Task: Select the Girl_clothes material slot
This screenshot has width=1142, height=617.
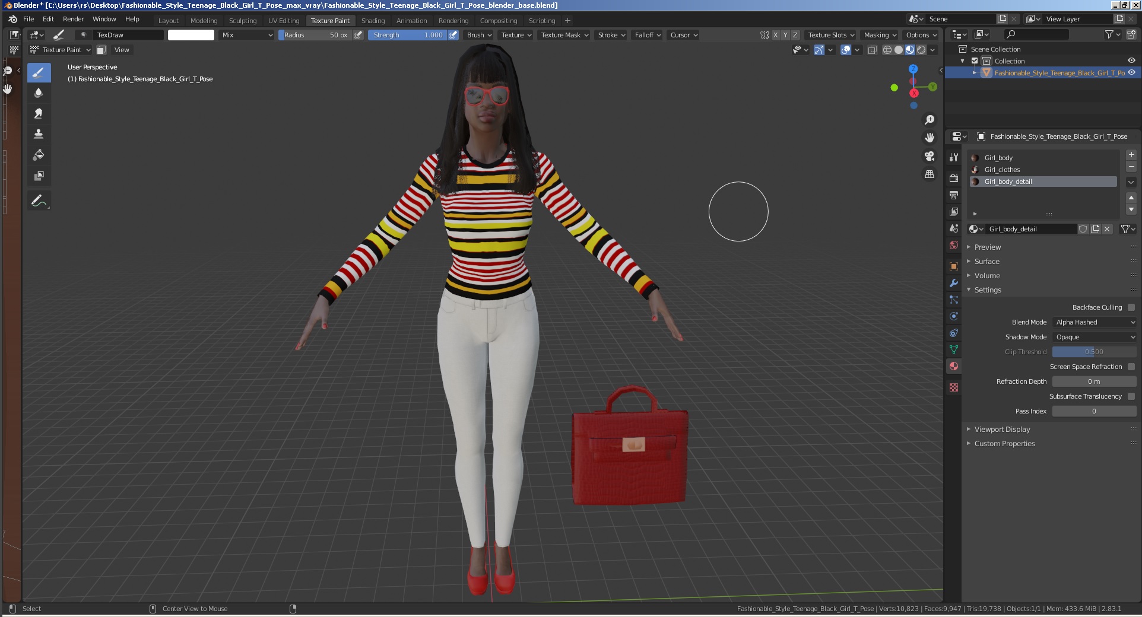Action: click(x=1043, y=170)
